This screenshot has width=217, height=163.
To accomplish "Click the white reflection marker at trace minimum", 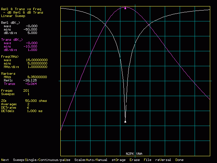I will (x=125, y=122).
